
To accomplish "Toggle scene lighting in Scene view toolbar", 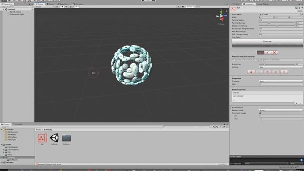I will tap(62, 7).
